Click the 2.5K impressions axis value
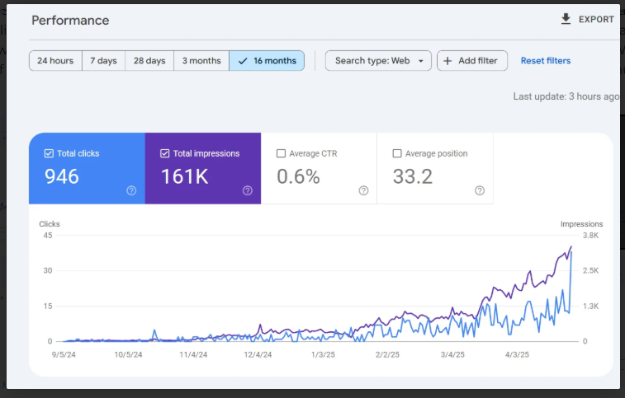The image size is (625, 398). coord(590,270)
